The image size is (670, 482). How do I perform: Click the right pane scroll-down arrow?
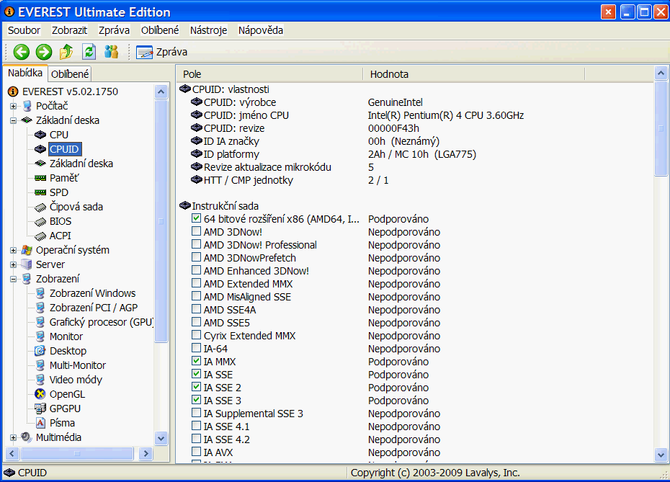[661, 454]
